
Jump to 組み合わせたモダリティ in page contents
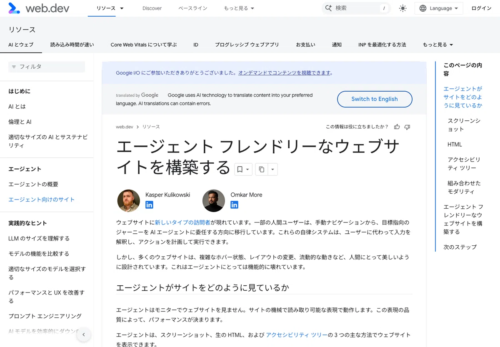click(464, 187)
